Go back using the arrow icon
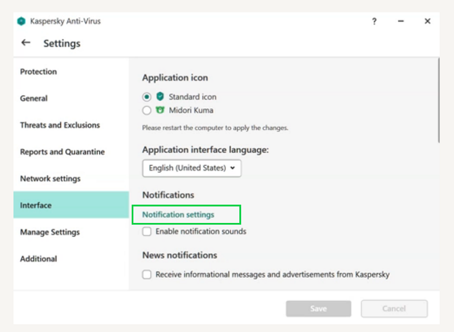454x332 pixels. [26, 43]
